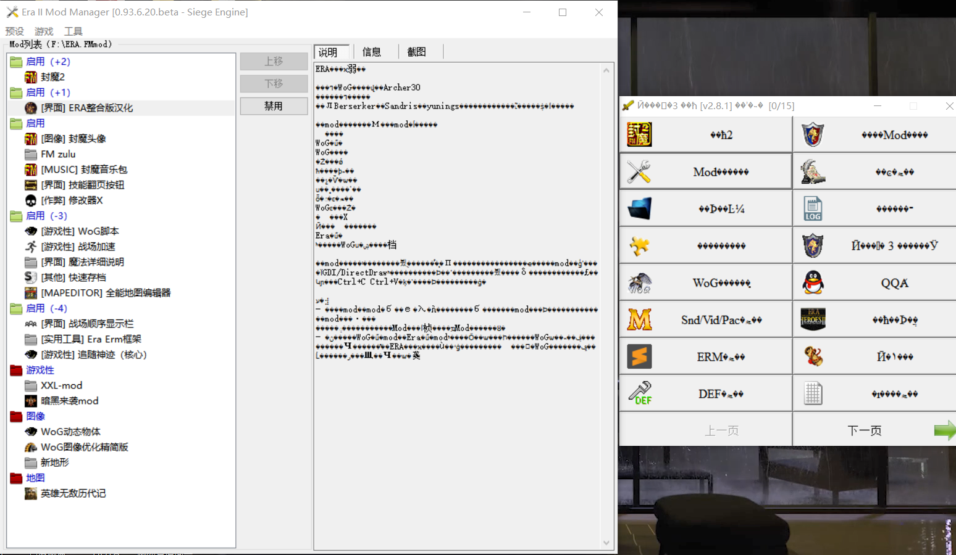This screenshot has height=555, width=956.
Task: Click description pane scrollbar down arrow
Action: pyautogui.click(x=606, y=543)
